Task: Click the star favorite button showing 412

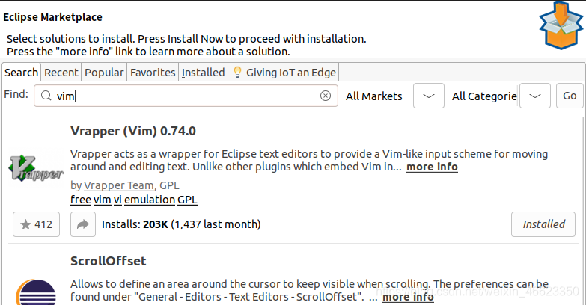Action: click(x=36, y=224)
